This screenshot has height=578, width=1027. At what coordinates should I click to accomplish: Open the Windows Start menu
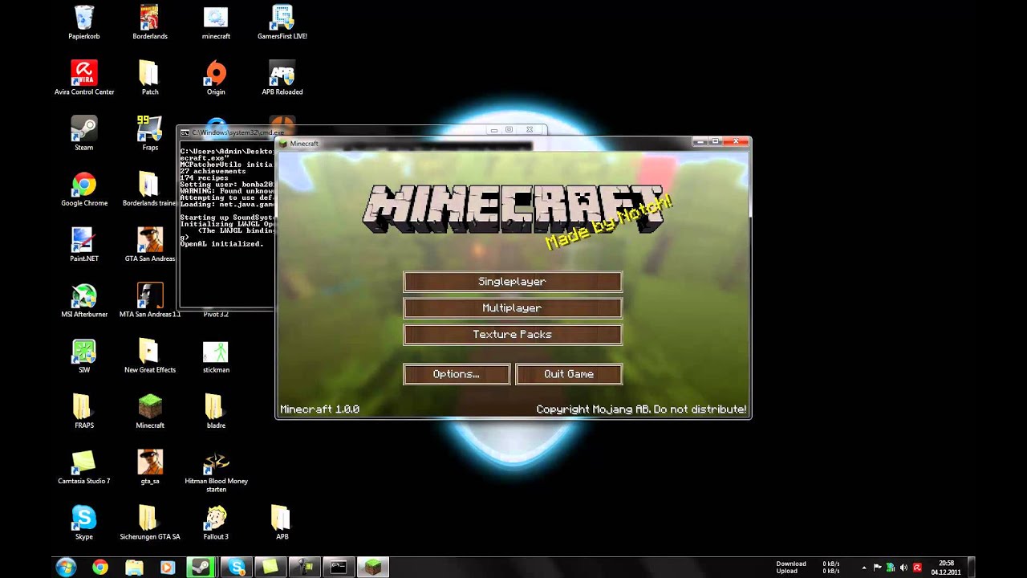(x=67, y=568)
